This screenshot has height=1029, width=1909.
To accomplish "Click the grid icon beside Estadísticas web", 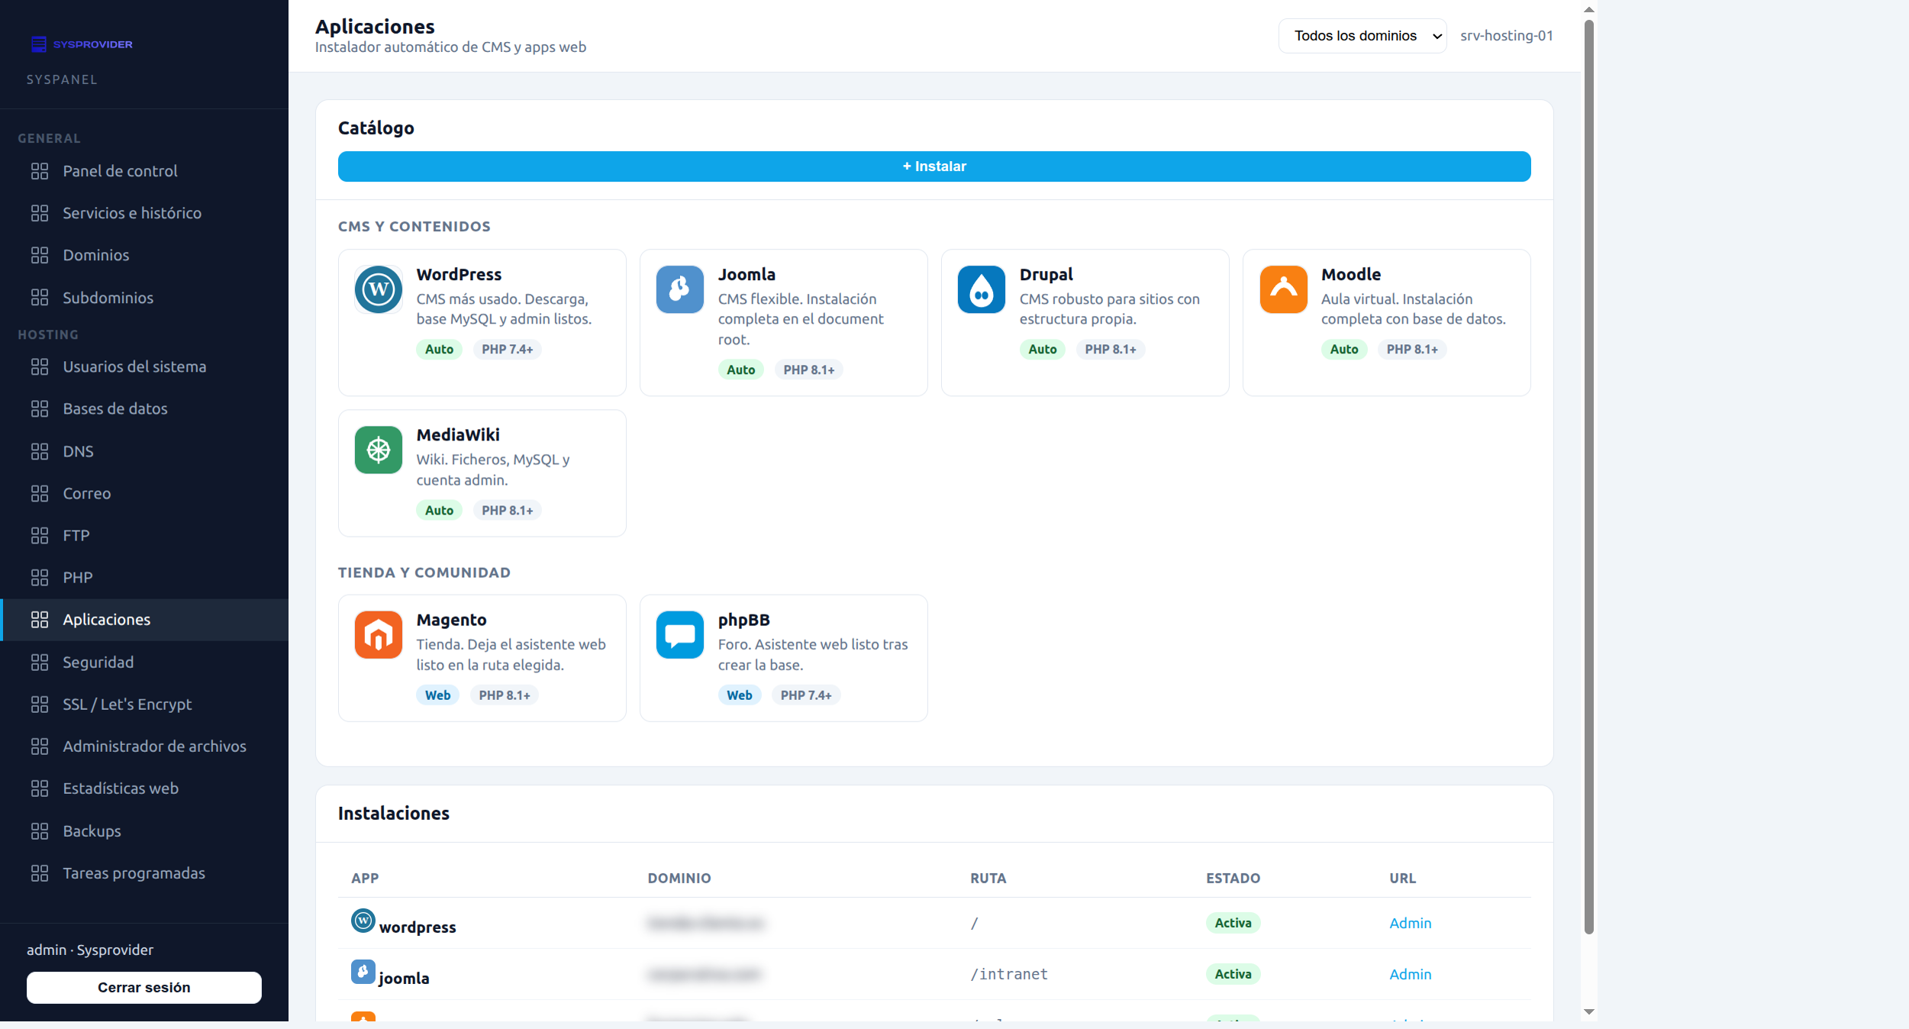I will pos(40,788).
